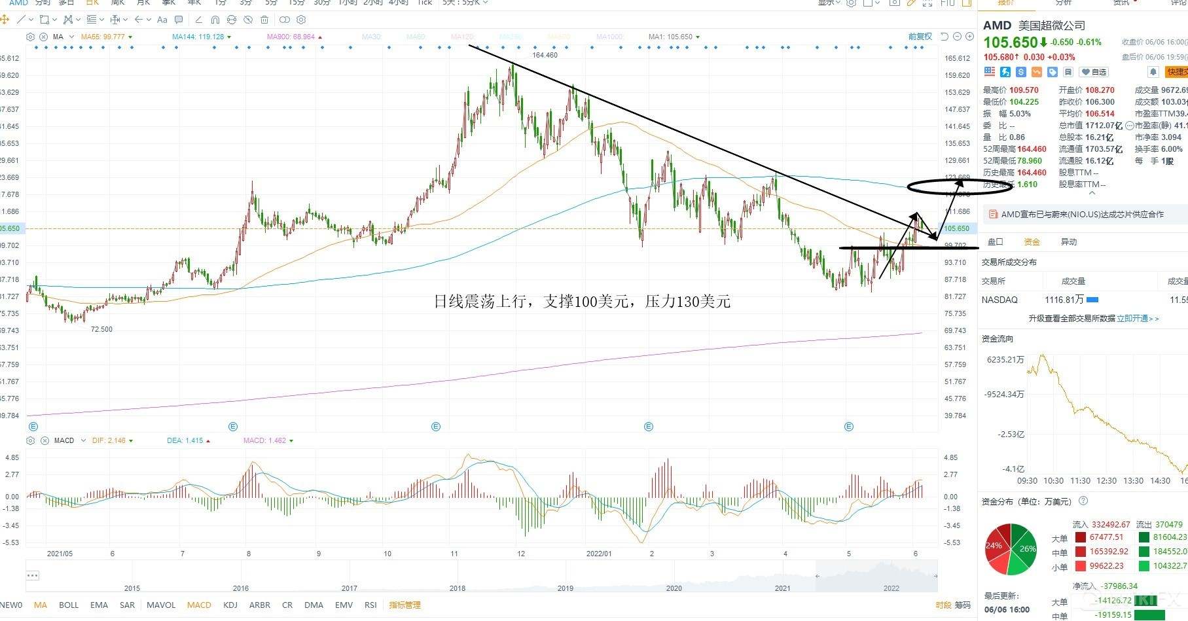Click the note list icon beside 自选
Image resolution: width=1188 pixels, height=621 pixels.
1068,72
